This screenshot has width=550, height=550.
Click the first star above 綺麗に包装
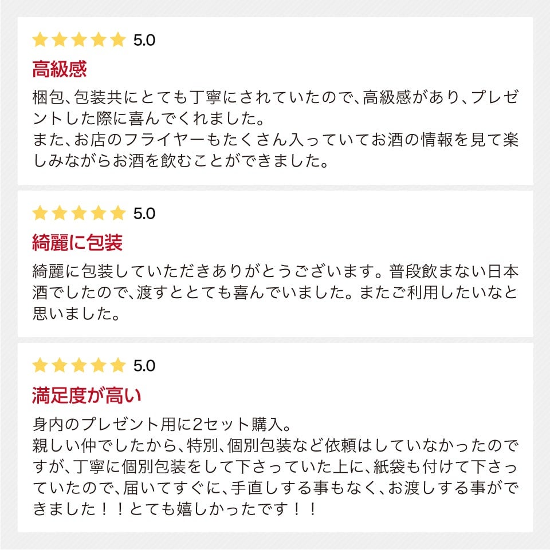point(40,213)
